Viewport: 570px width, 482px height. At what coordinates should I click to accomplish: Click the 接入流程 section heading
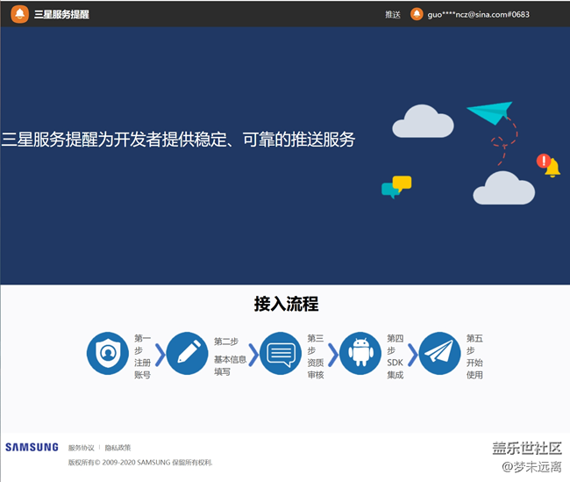click(x=286, y=305)
